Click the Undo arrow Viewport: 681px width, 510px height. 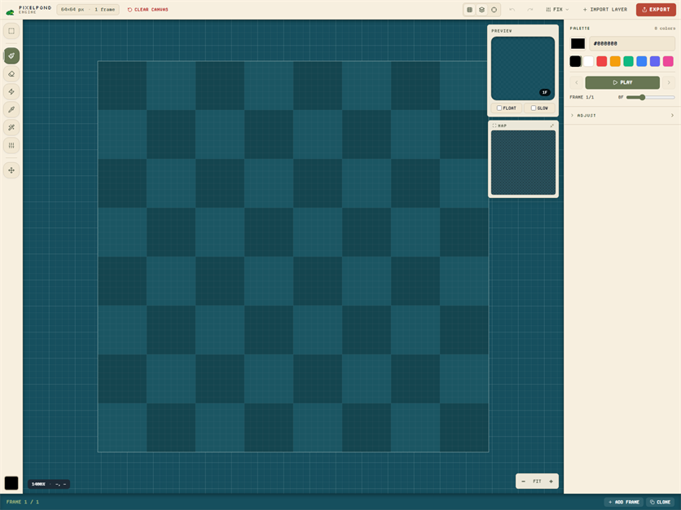pyautogui.click(x=512, y=10)
